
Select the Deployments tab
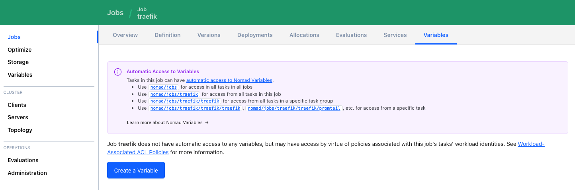[255, 35]
